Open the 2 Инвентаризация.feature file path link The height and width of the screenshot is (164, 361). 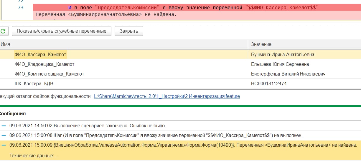coord(167,96)
